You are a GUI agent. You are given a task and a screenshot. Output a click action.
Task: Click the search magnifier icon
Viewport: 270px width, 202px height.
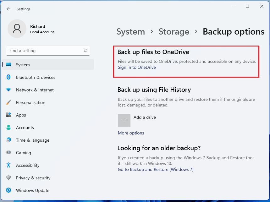click(85, 51)
